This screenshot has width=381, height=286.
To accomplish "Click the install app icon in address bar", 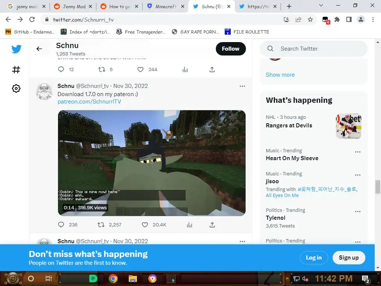I will point(286,20).
